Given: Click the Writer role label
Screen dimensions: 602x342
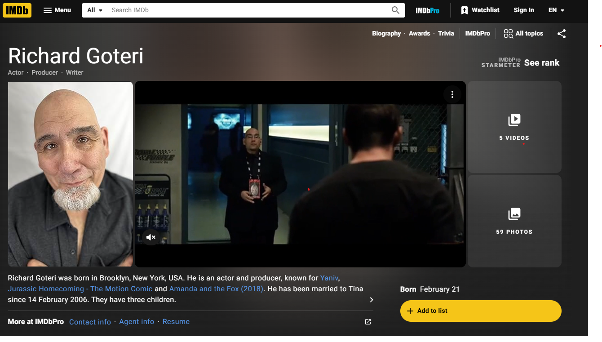Looking at the screenshot, I should (75, 72).
